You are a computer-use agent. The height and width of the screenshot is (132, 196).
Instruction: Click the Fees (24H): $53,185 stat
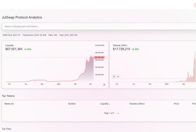[x=68, y=35]
